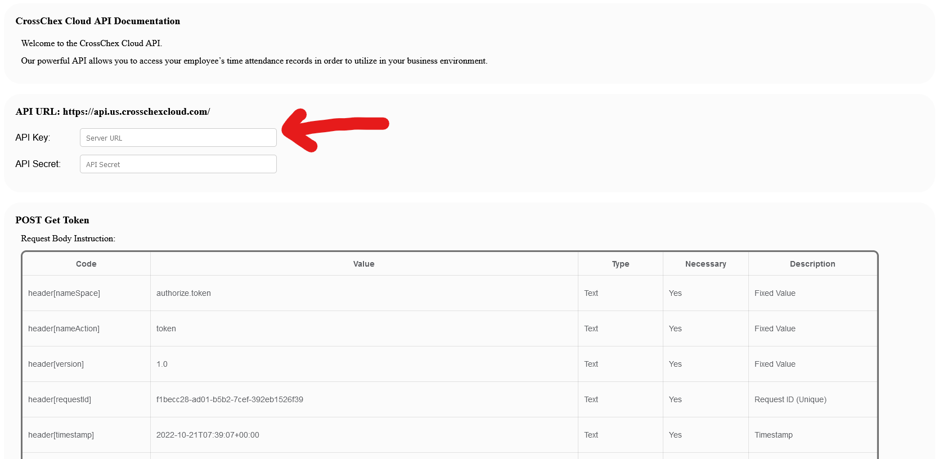Click the 'Code' column header
This screenshot has width=943, height=459.
pos(86,264)
